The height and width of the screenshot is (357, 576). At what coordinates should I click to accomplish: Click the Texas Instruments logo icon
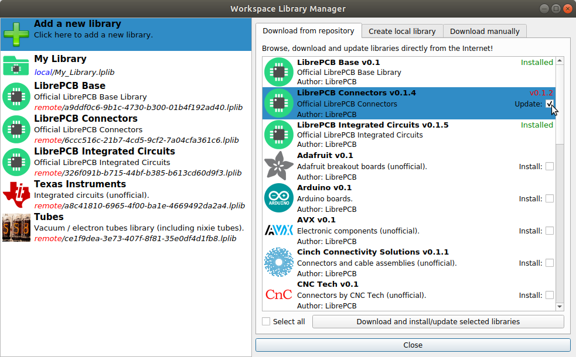coord(16,195)
